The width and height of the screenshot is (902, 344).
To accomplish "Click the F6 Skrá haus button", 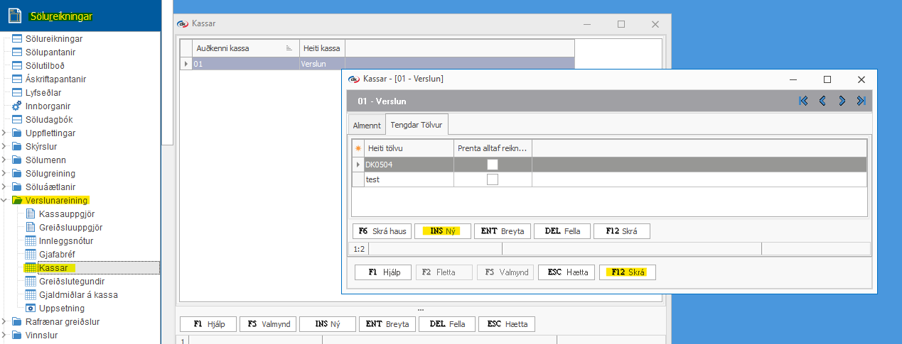I will (x=381, y=231).
